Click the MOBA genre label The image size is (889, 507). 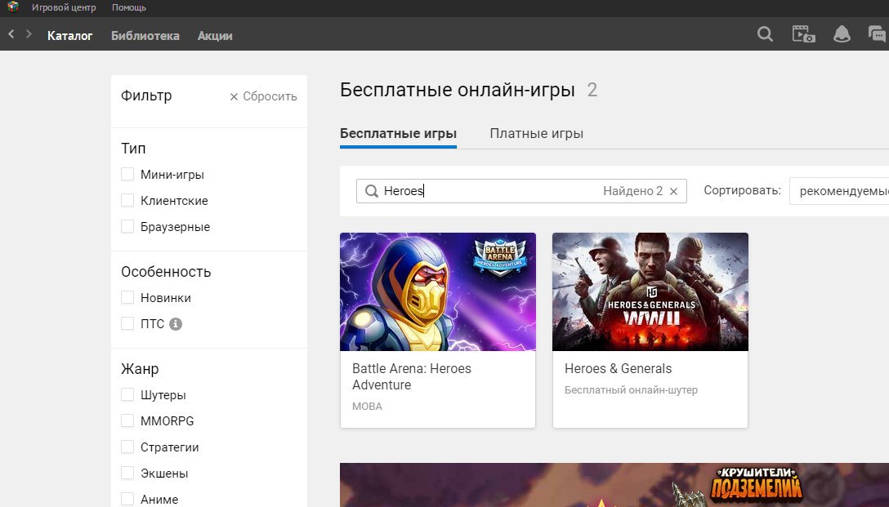(367, 406)
